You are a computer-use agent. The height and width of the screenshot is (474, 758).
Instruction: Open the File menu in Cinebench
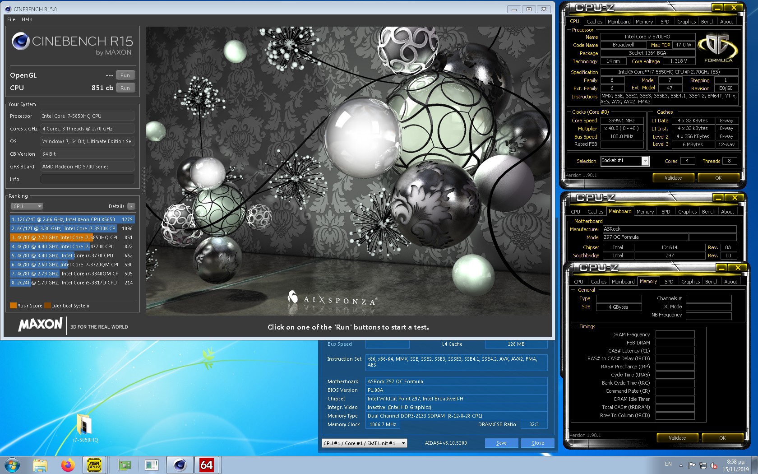point(11,19)
